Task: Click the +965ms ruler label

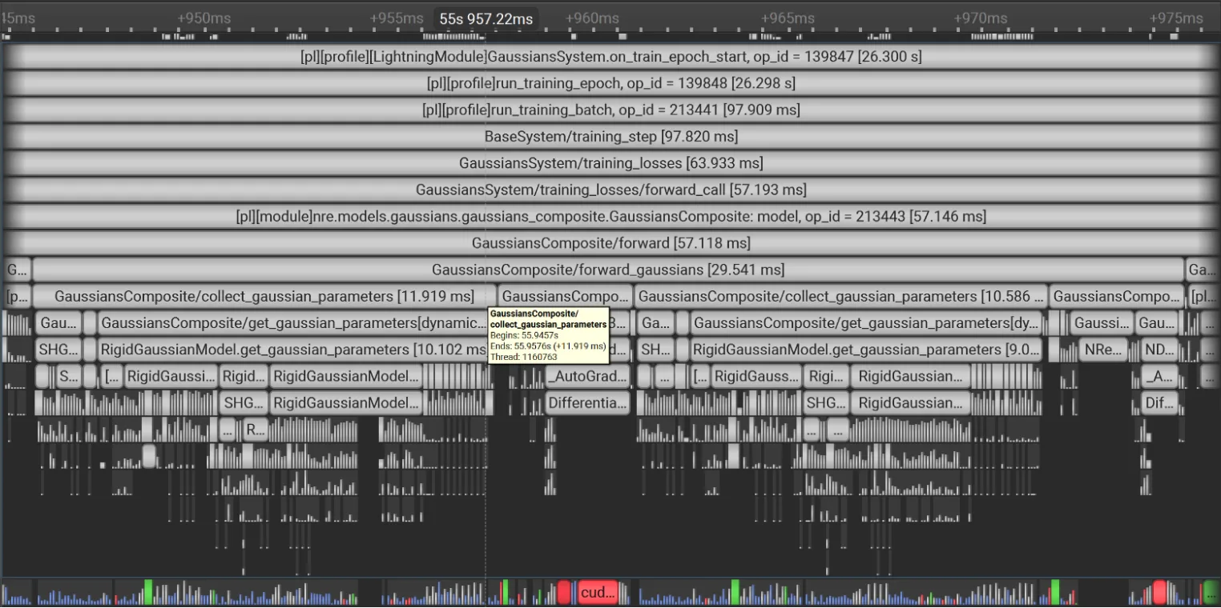Action: click(787, 18)
